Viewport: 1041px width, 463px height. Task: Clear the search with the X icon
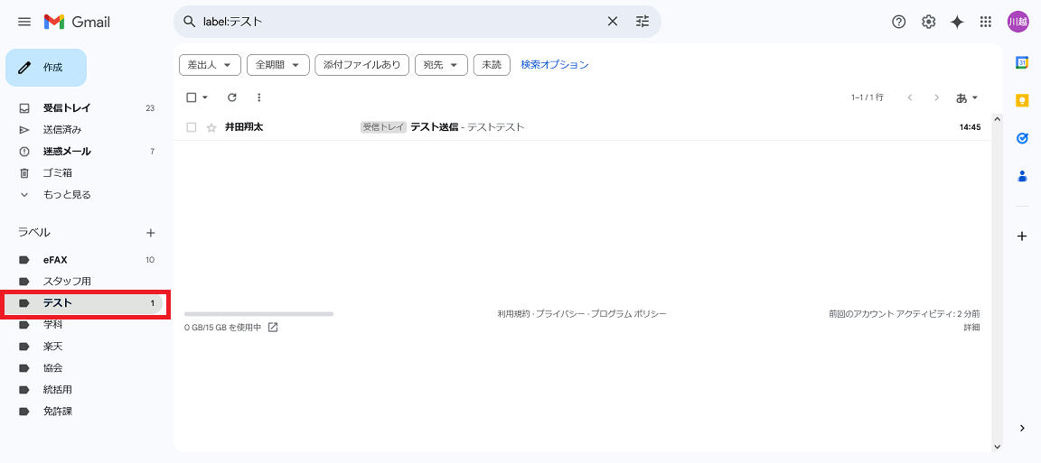pos(612,22)
